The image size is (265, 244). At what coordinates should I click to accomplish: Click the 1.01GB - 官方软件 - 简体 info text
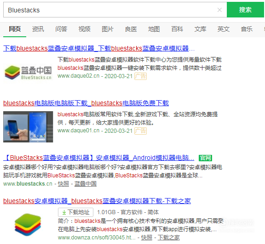click(128, 212)
